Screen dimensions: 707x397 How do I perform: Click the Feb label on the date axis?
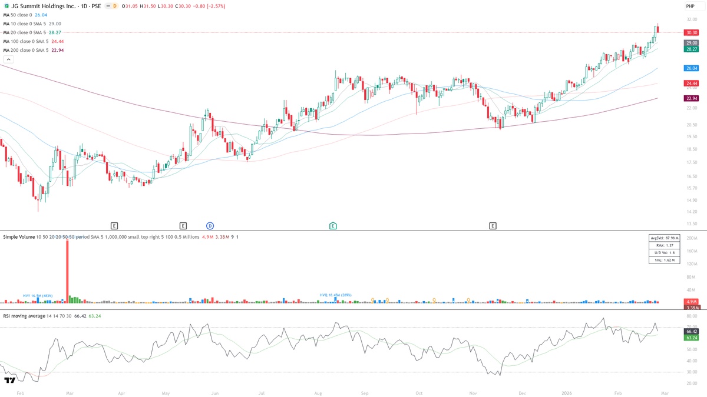pyautogui.click(x=20, y=392)
